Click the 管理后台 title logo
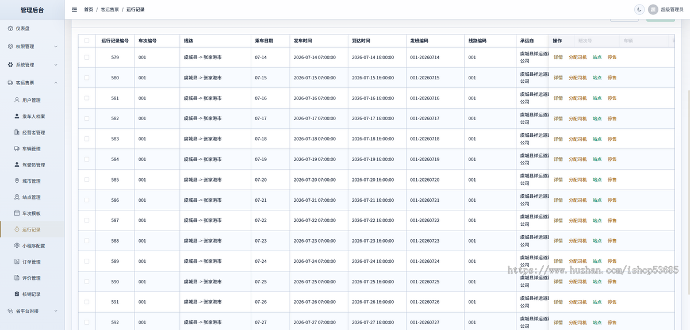Screen dimensions: 690x330 tap(32, 10)
